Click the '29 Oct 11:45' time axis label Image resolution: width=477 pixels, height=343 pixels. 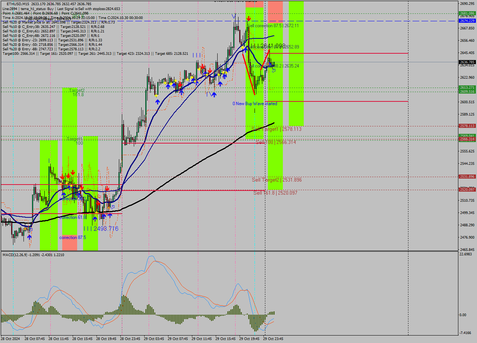(x=202, y=339)
